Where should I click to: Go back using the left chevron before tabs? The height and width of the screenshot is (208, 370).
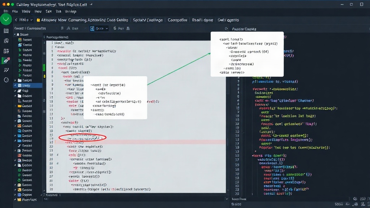[x=16, y=20]
